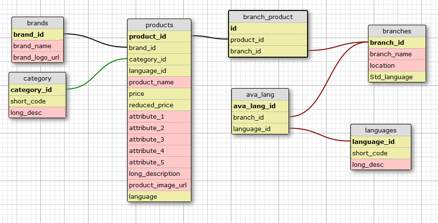Click brand_id in the products table
This screenshot has height=223, width=438.
coord(159,48)
